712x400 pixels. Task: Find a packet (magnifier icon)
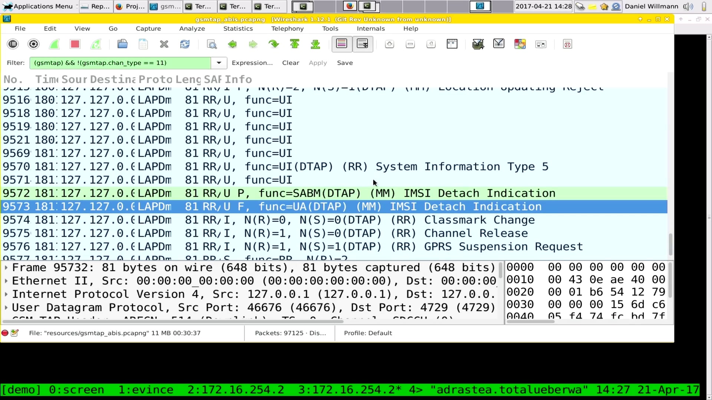pyautogui.click(x=211, y=44)
